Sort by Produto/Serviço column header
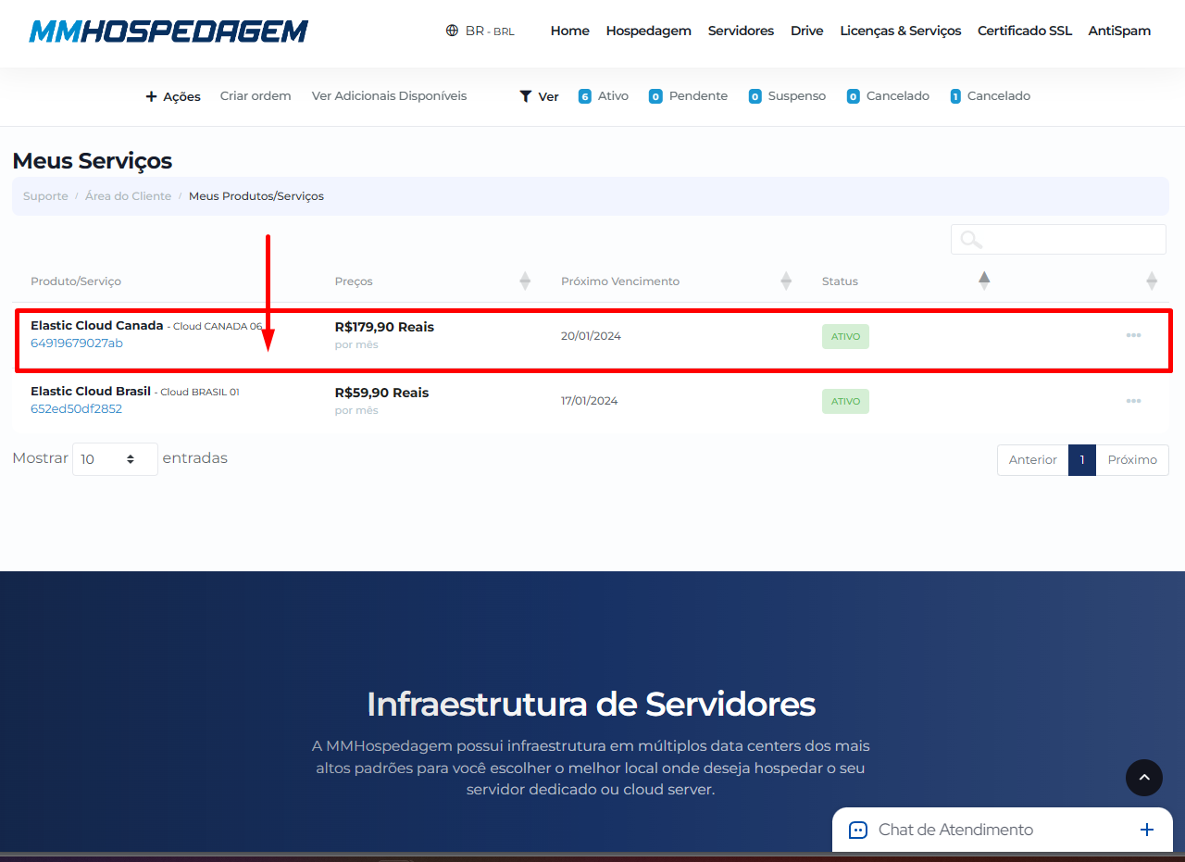This screenshot has height=862, width=1185. coord(76,281)
